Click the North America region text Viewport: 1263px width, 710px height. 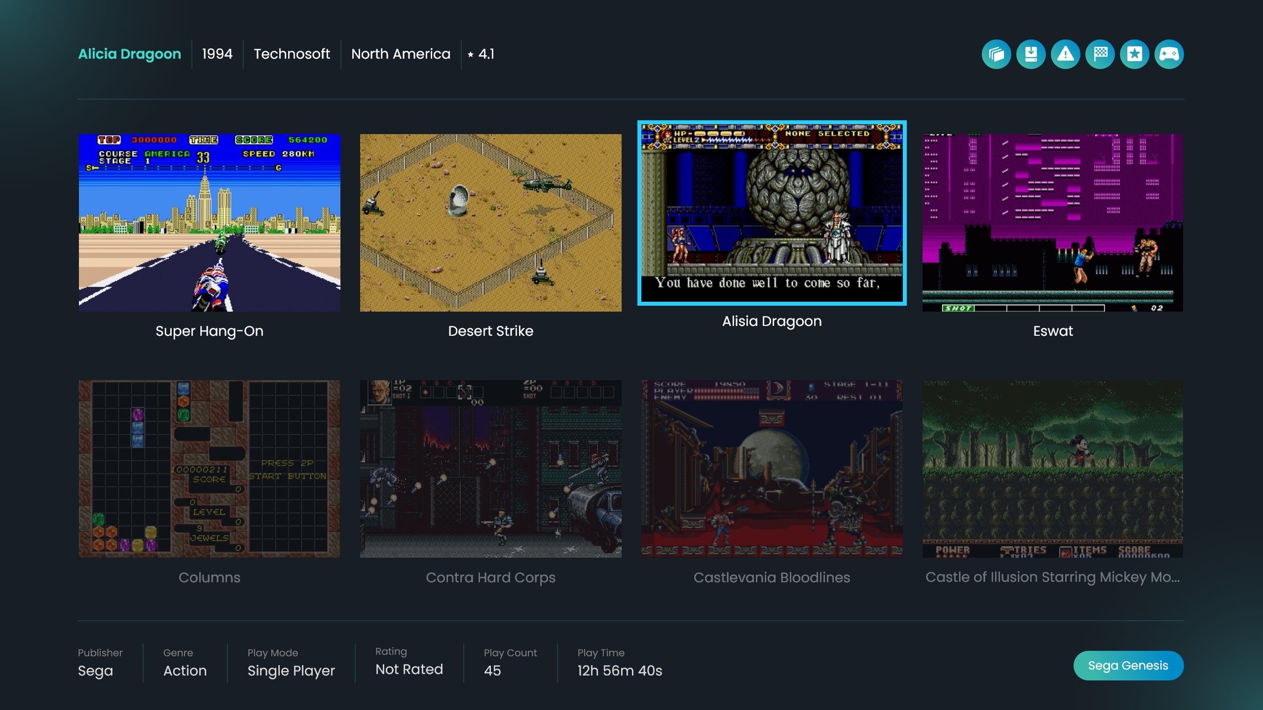click(401, 54)
